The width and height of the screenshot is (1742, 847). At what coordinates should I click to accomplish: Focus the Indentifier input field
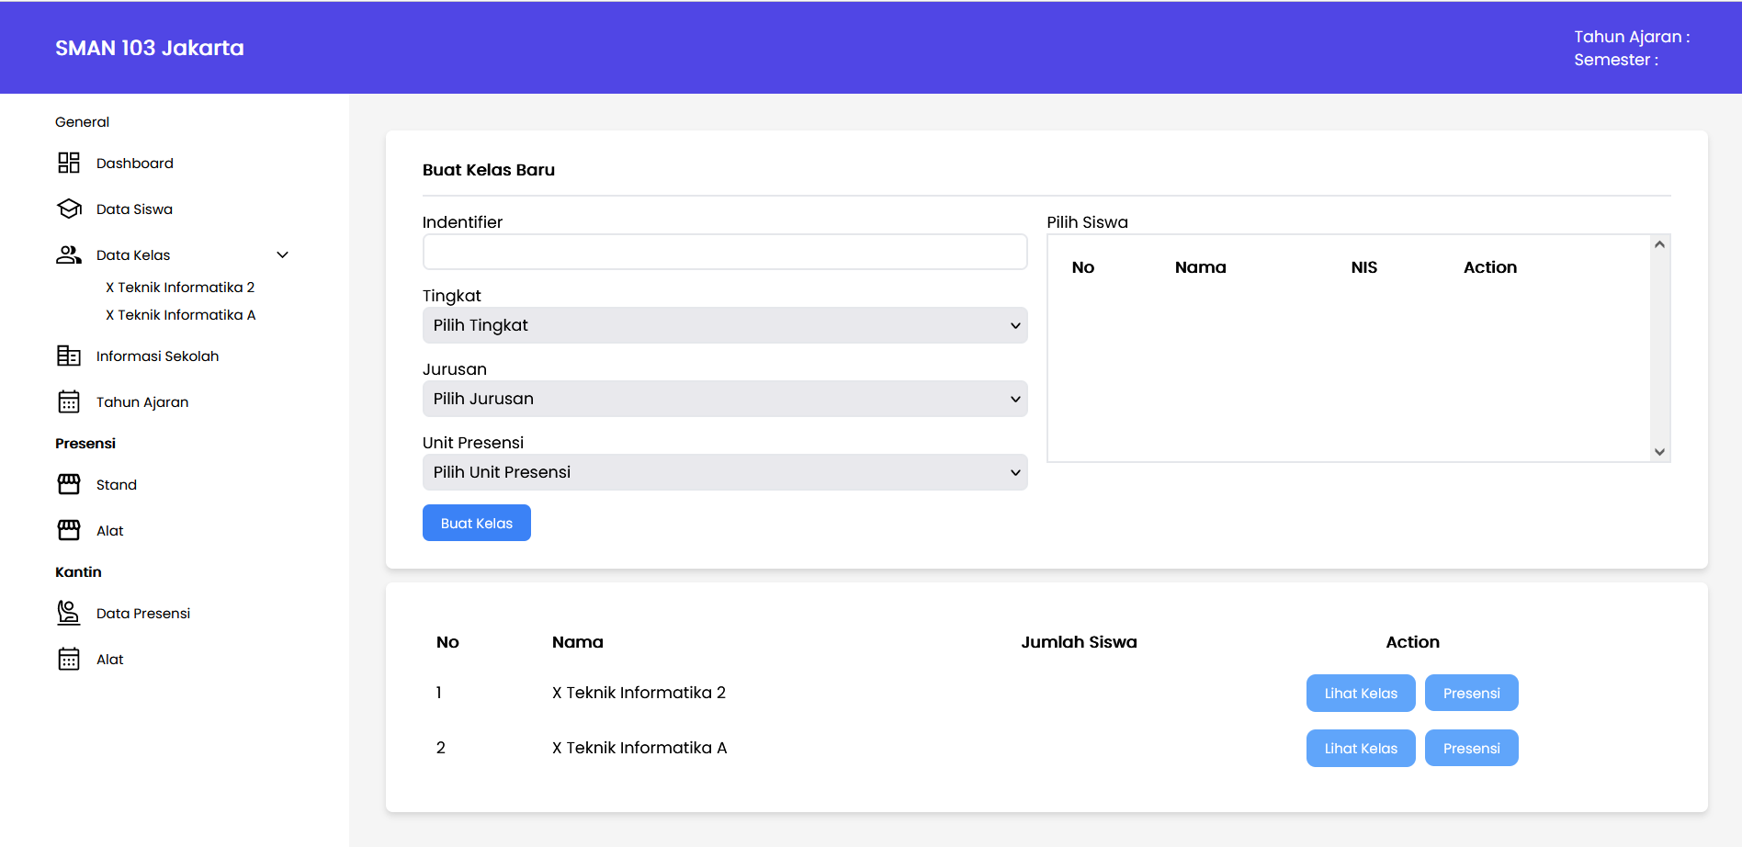pyautogui.click(x=725, y=252)
